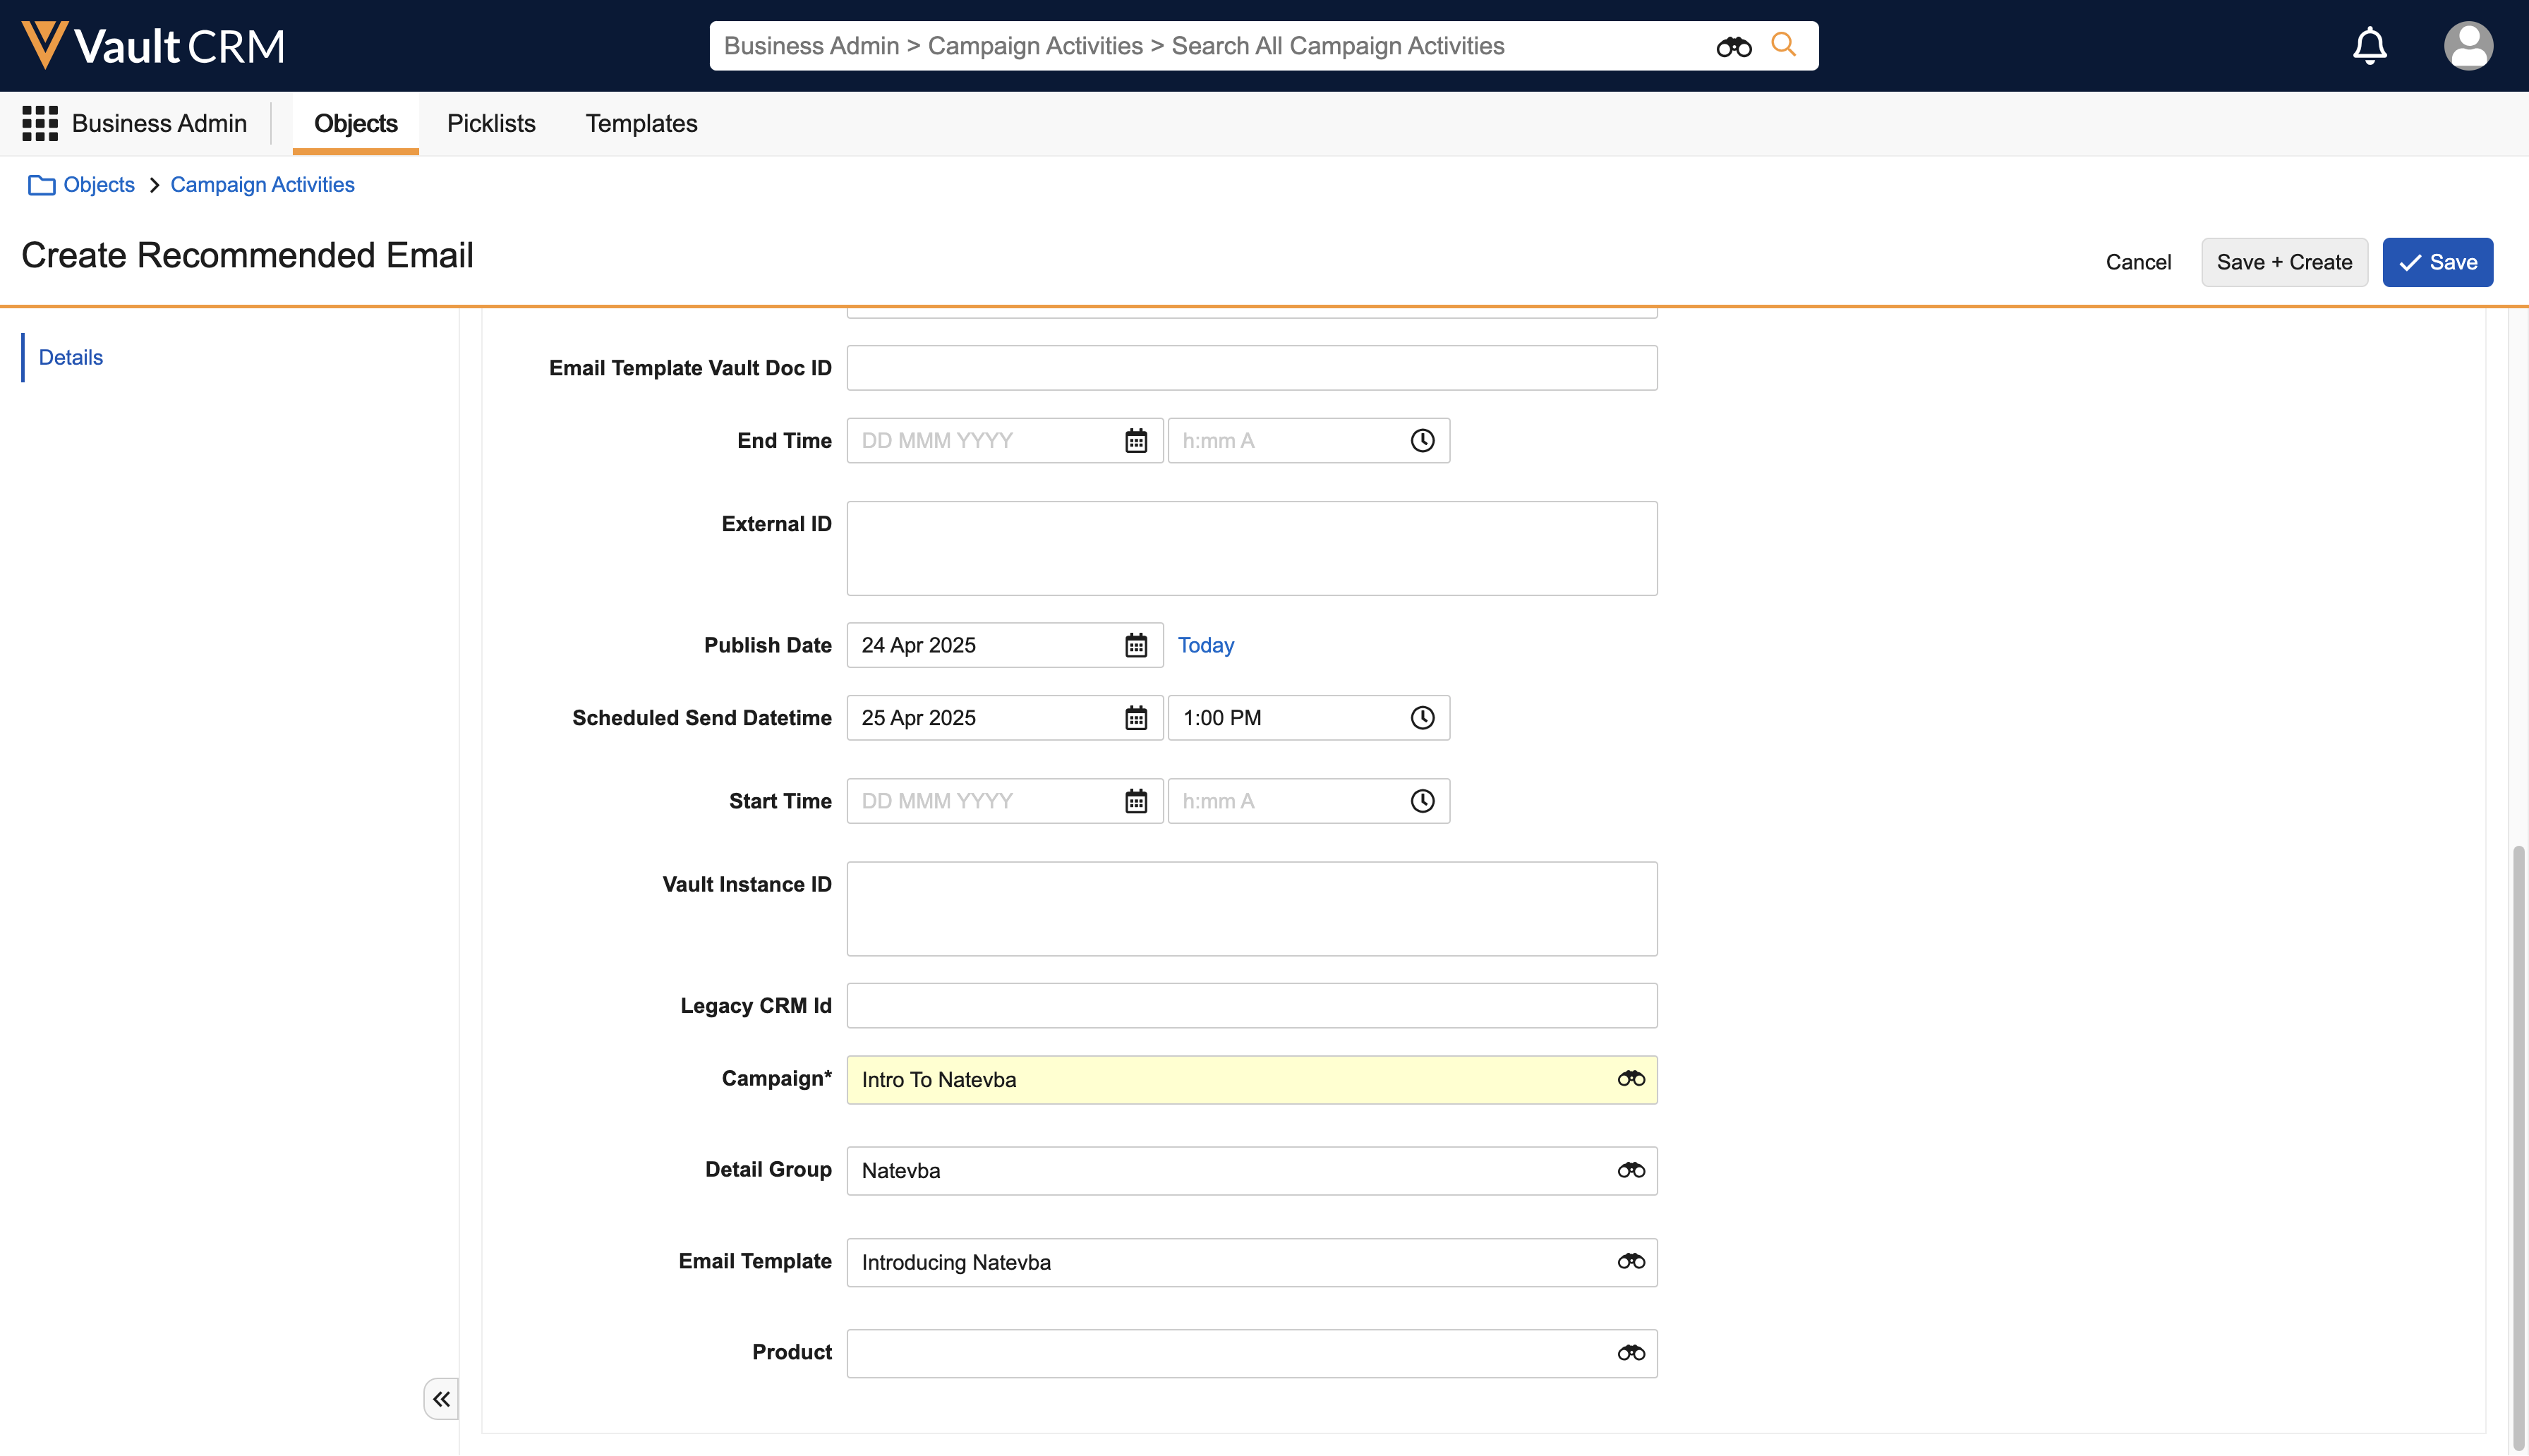Image resolution: width=2529 pixels, height=1456 pixels.
Task: Click the Start Time calendar icon
Action: [1136, 801]
